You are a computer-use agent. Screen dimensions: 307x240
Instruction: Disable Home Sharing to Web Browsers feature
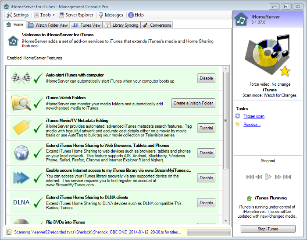coord(206,153)
